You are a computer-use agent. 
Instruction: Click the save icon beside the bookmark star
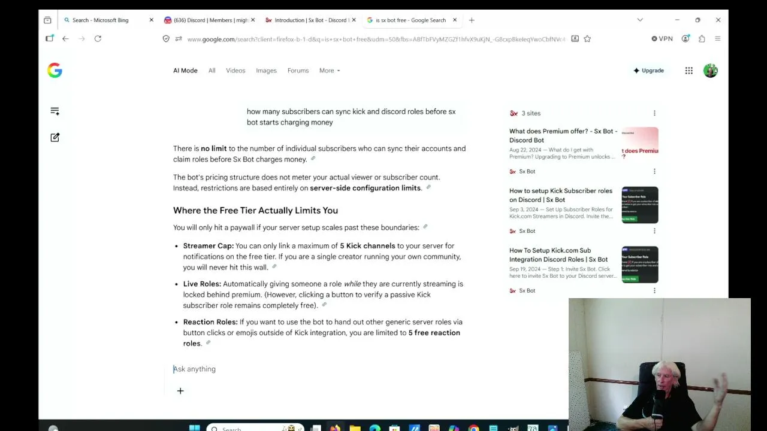point(575,38)
